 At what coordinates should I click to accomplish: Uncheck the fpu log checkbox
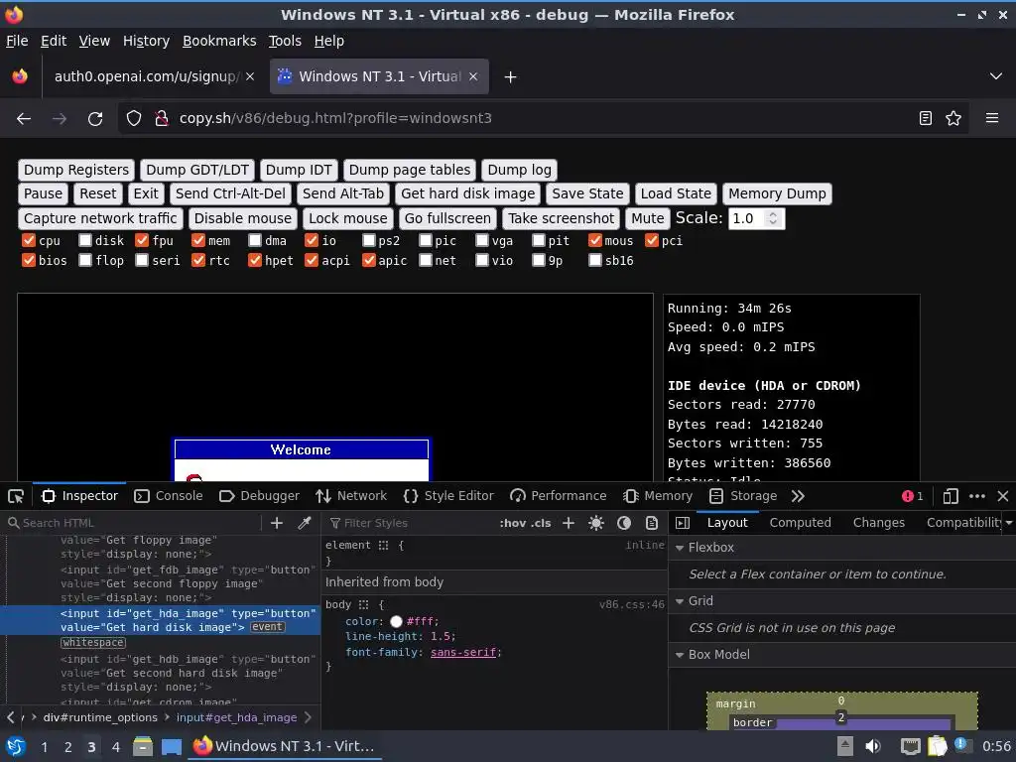[x=142, y=240]
